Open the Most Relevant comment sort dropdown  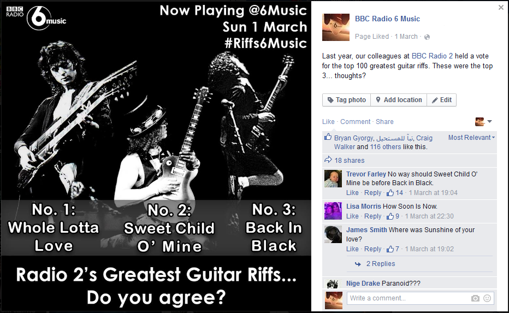pyautogui.click(x=471, y=138)
